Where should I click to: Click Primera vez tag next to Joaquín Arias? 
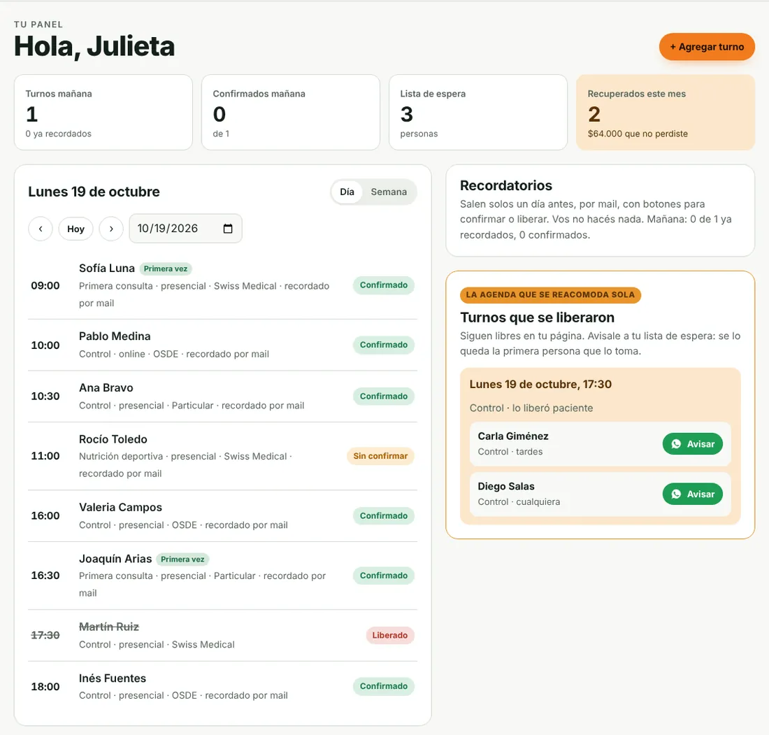(182, 559)
